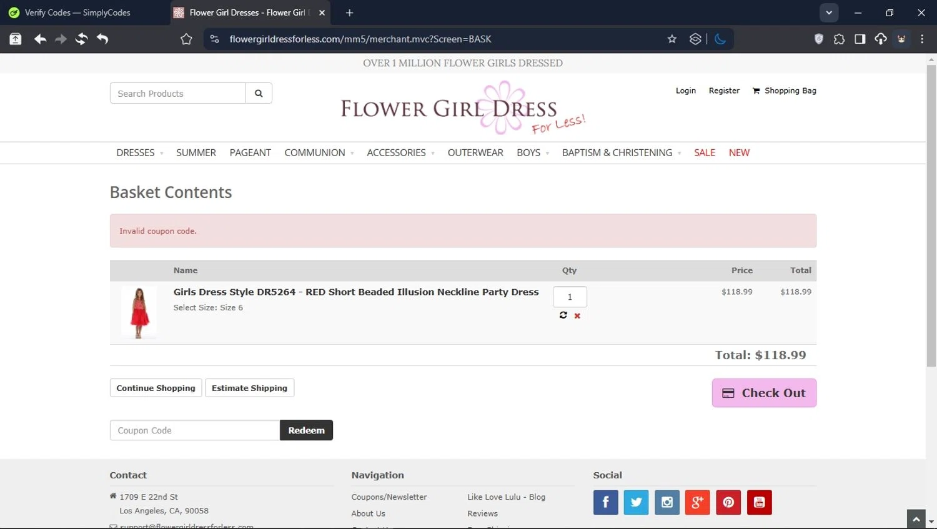Click the Search Products field
937x529 pixels.
coord(177,93)
